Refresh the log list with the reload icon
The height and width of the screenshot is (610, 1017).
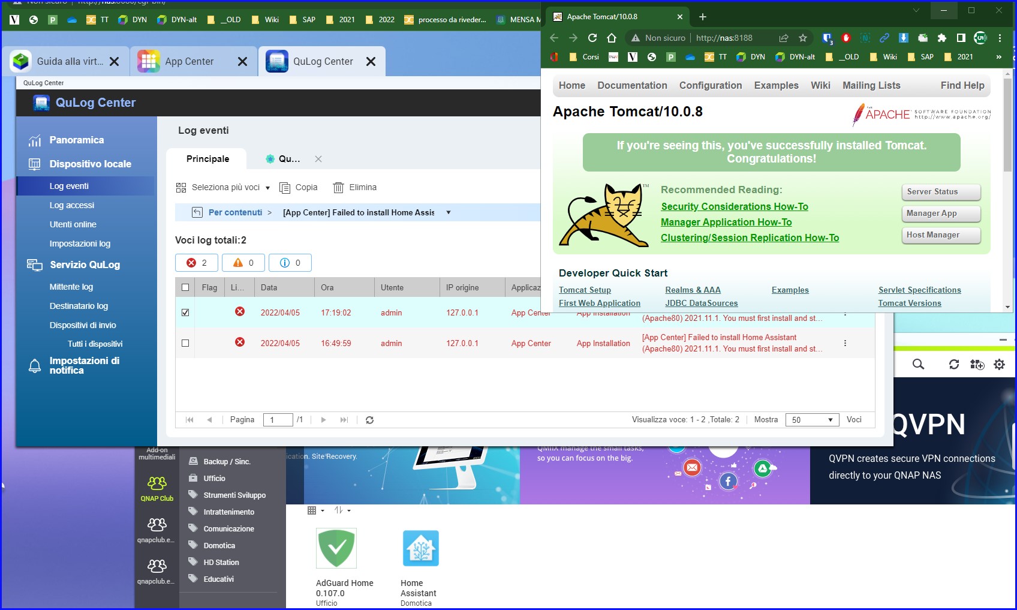(369, 420)
